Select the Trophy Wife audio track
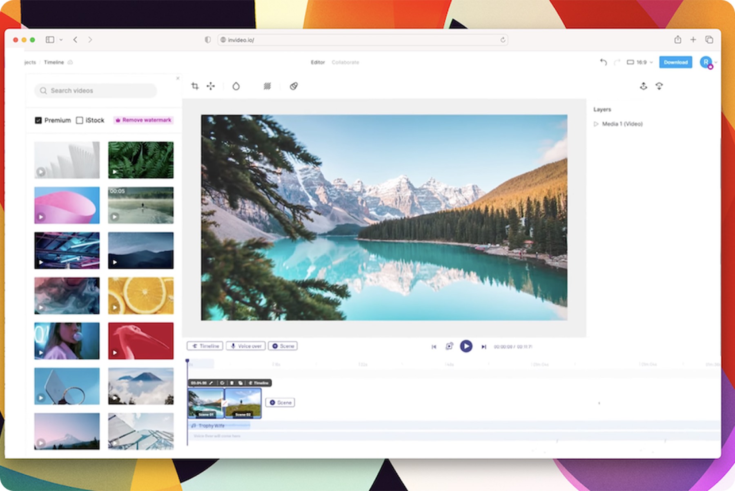The height and width of the screenshot is (491, 735). coord(220,425)
